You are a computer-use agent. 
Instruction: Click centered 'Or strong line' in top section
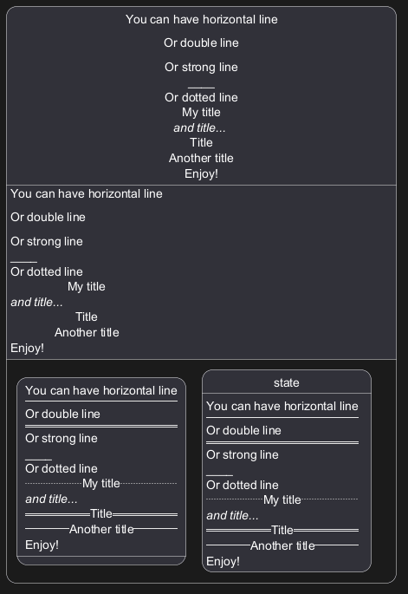201,67
